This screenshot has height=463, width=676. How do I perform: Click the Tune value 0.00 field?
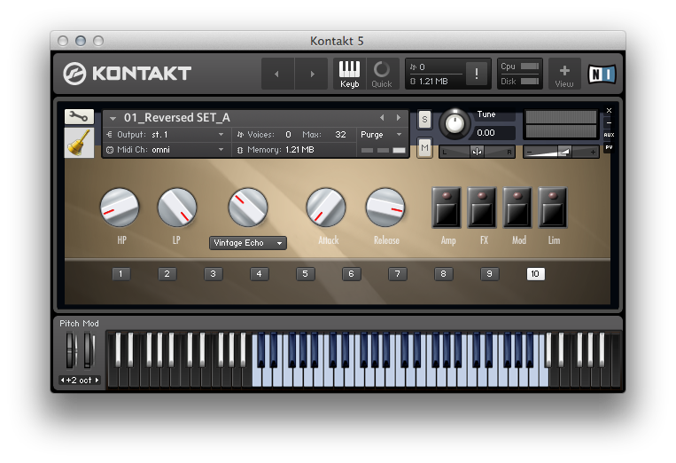click(493, 133)
